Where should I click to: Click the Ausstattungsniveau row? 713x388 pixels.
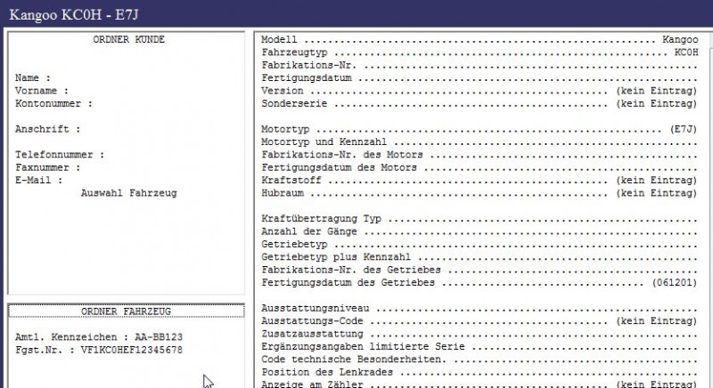[479, 308]
